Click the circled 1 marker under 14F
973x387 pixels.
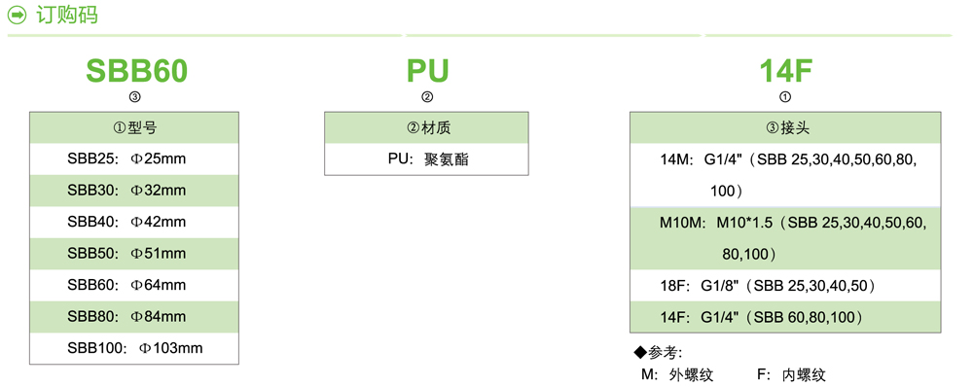point(785,97)
